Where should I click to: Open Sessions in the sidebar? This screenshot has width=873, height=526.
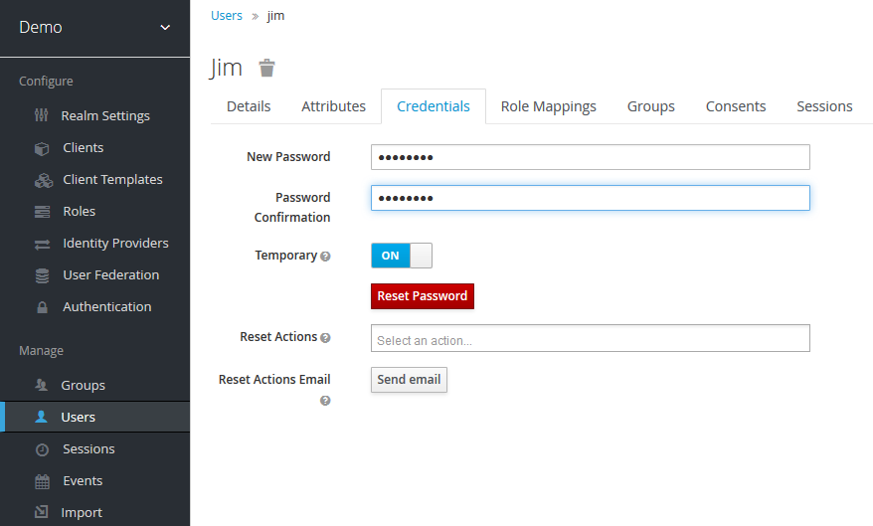click(x=88, y=449)
